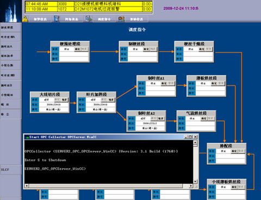Open the 报警信息 alarm info toolbar button

tap(40, 19)
